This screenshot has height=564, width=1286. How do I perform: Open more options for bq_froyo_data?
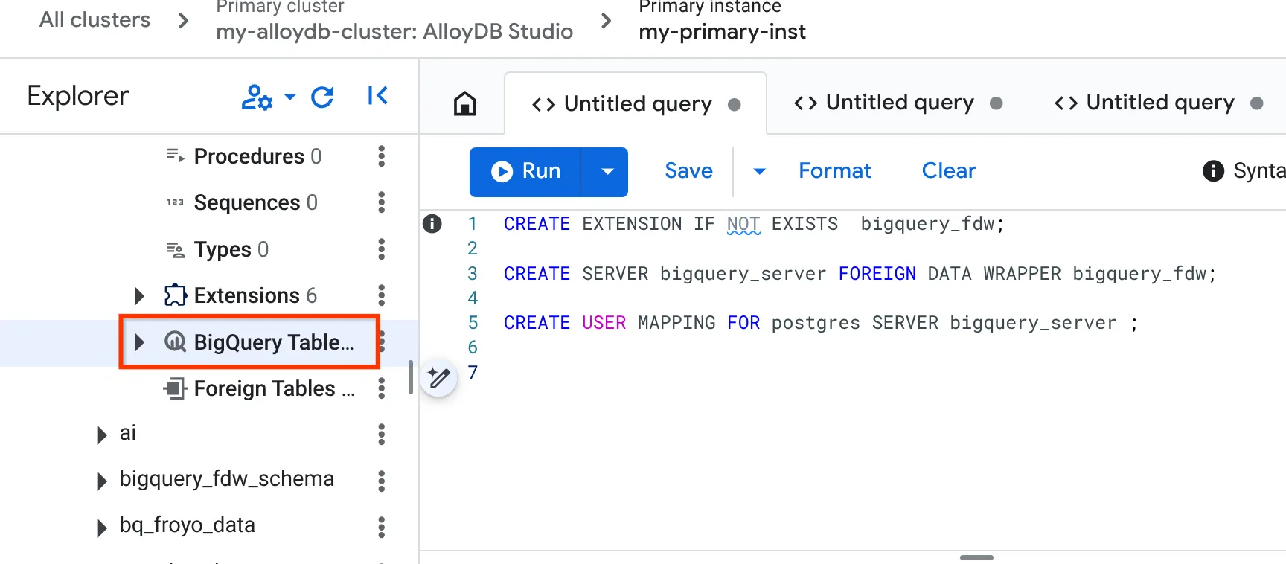382,528
